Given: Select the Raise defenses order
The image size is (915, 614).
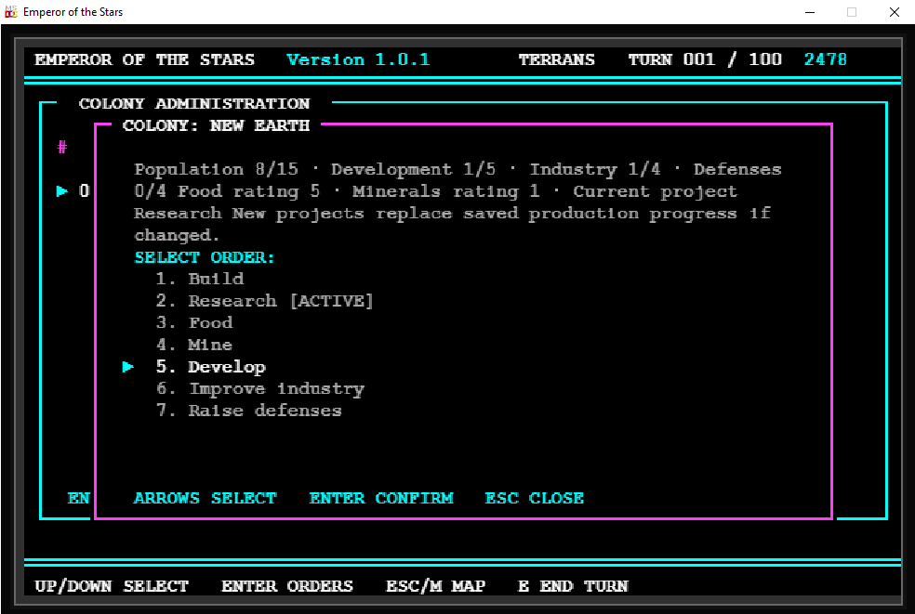Looking at the screenshot, I should [248, 411].
